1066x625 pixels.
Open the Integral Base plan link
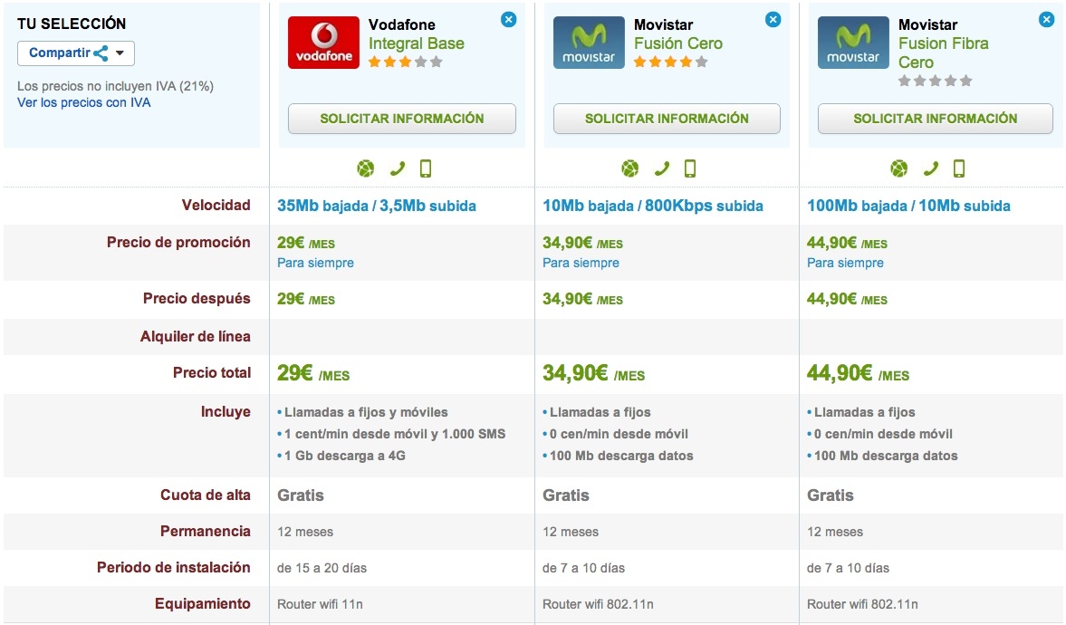click(x=417, y=43)
